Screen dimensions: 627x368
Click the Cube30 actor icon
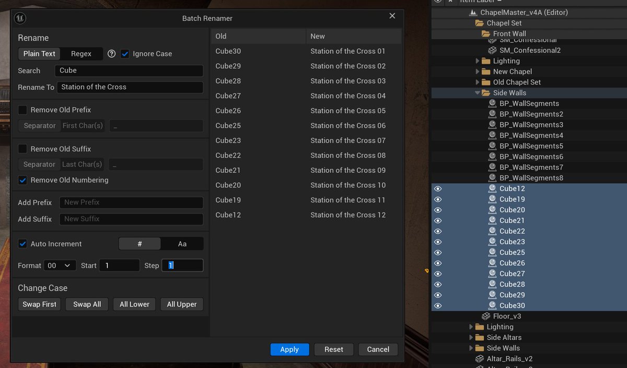(x=492, y=305)
